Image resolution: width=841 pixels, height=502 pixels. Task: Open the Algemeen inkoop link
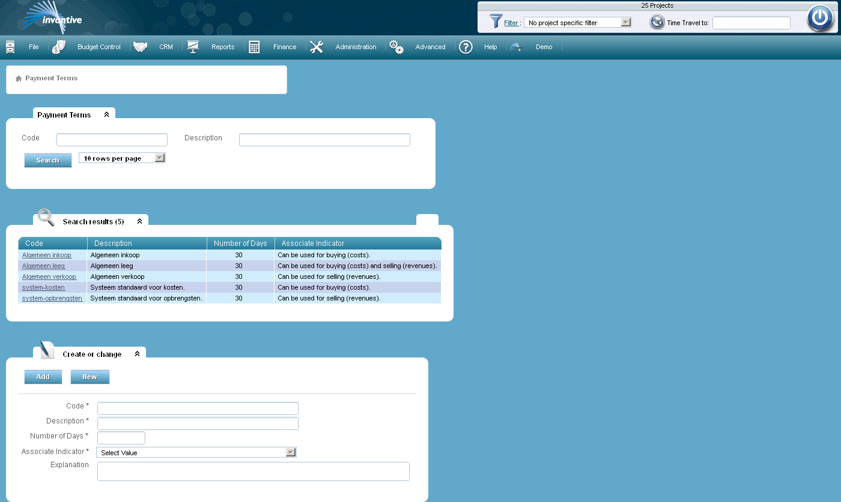[47, 255]
